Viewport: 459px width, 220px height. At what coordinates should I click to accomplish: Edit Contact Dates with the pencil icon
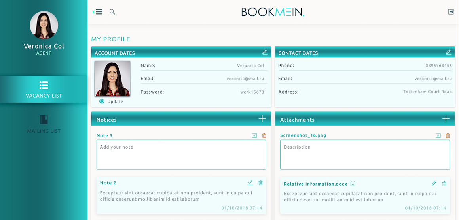(x=448, y=52)
